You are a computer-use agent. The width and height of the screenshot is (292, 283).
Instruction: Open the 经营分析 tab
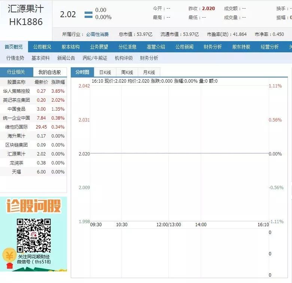click(x=270, y=47)
